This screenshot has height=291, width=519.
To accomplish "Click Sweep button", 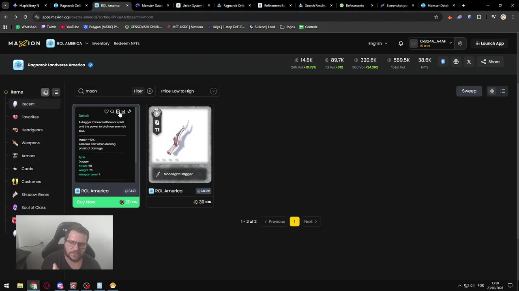I will [469, 91].
